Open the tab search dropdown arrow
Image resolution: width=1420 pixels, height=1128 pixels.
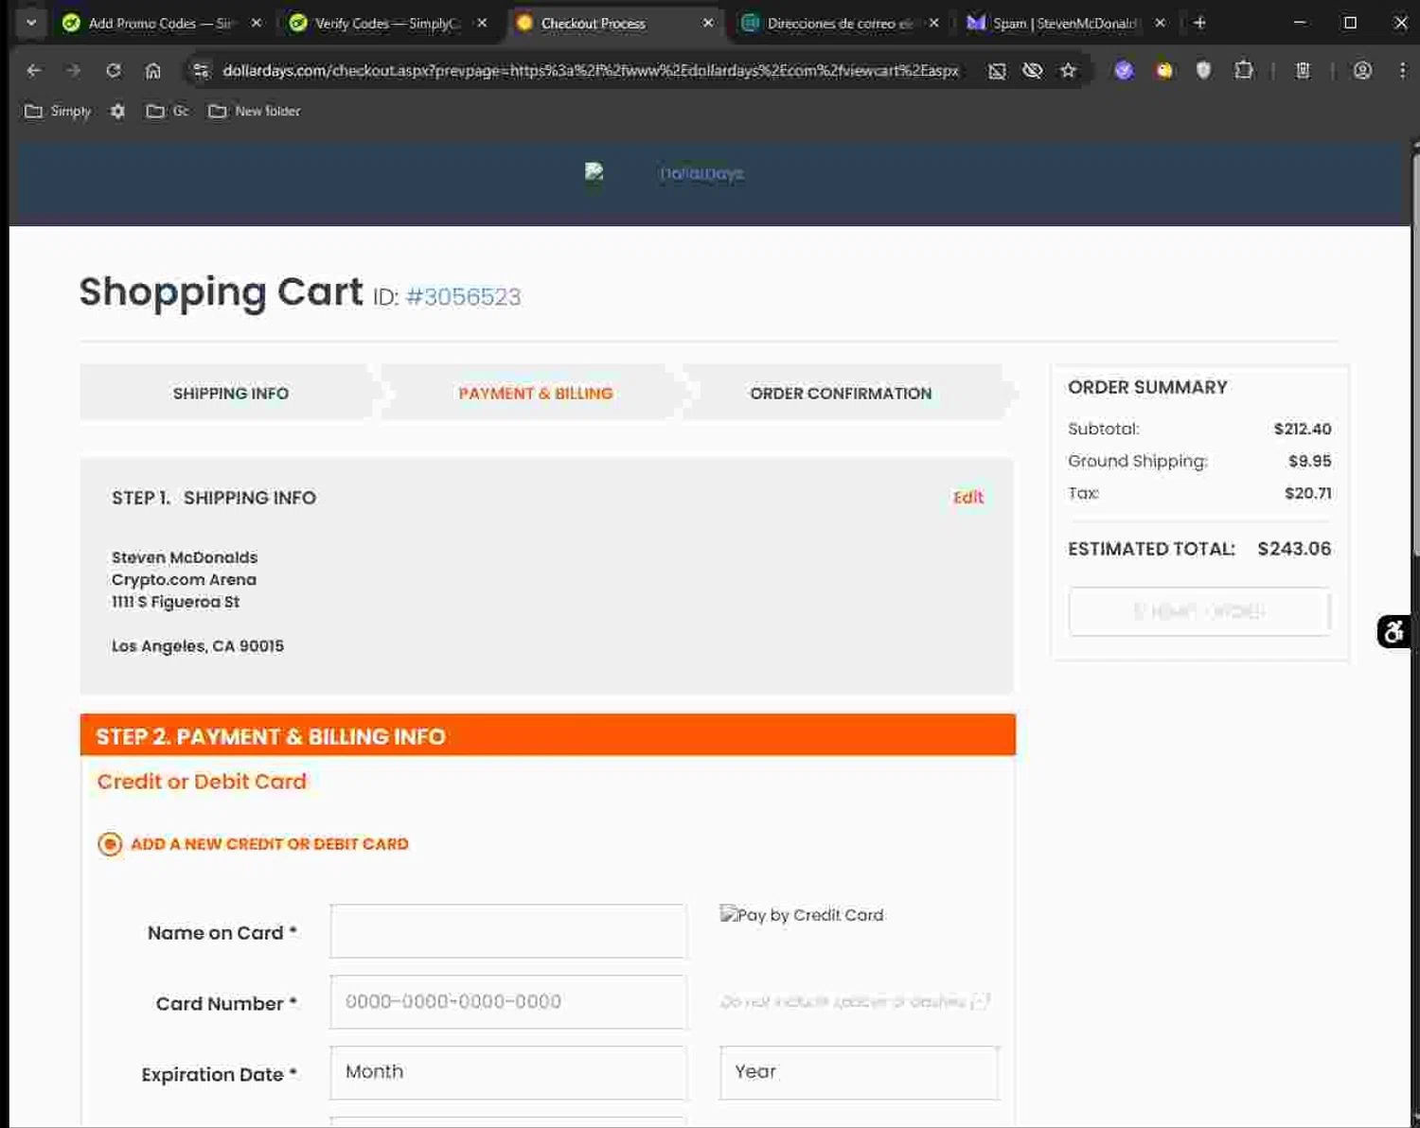pos(31,23)
